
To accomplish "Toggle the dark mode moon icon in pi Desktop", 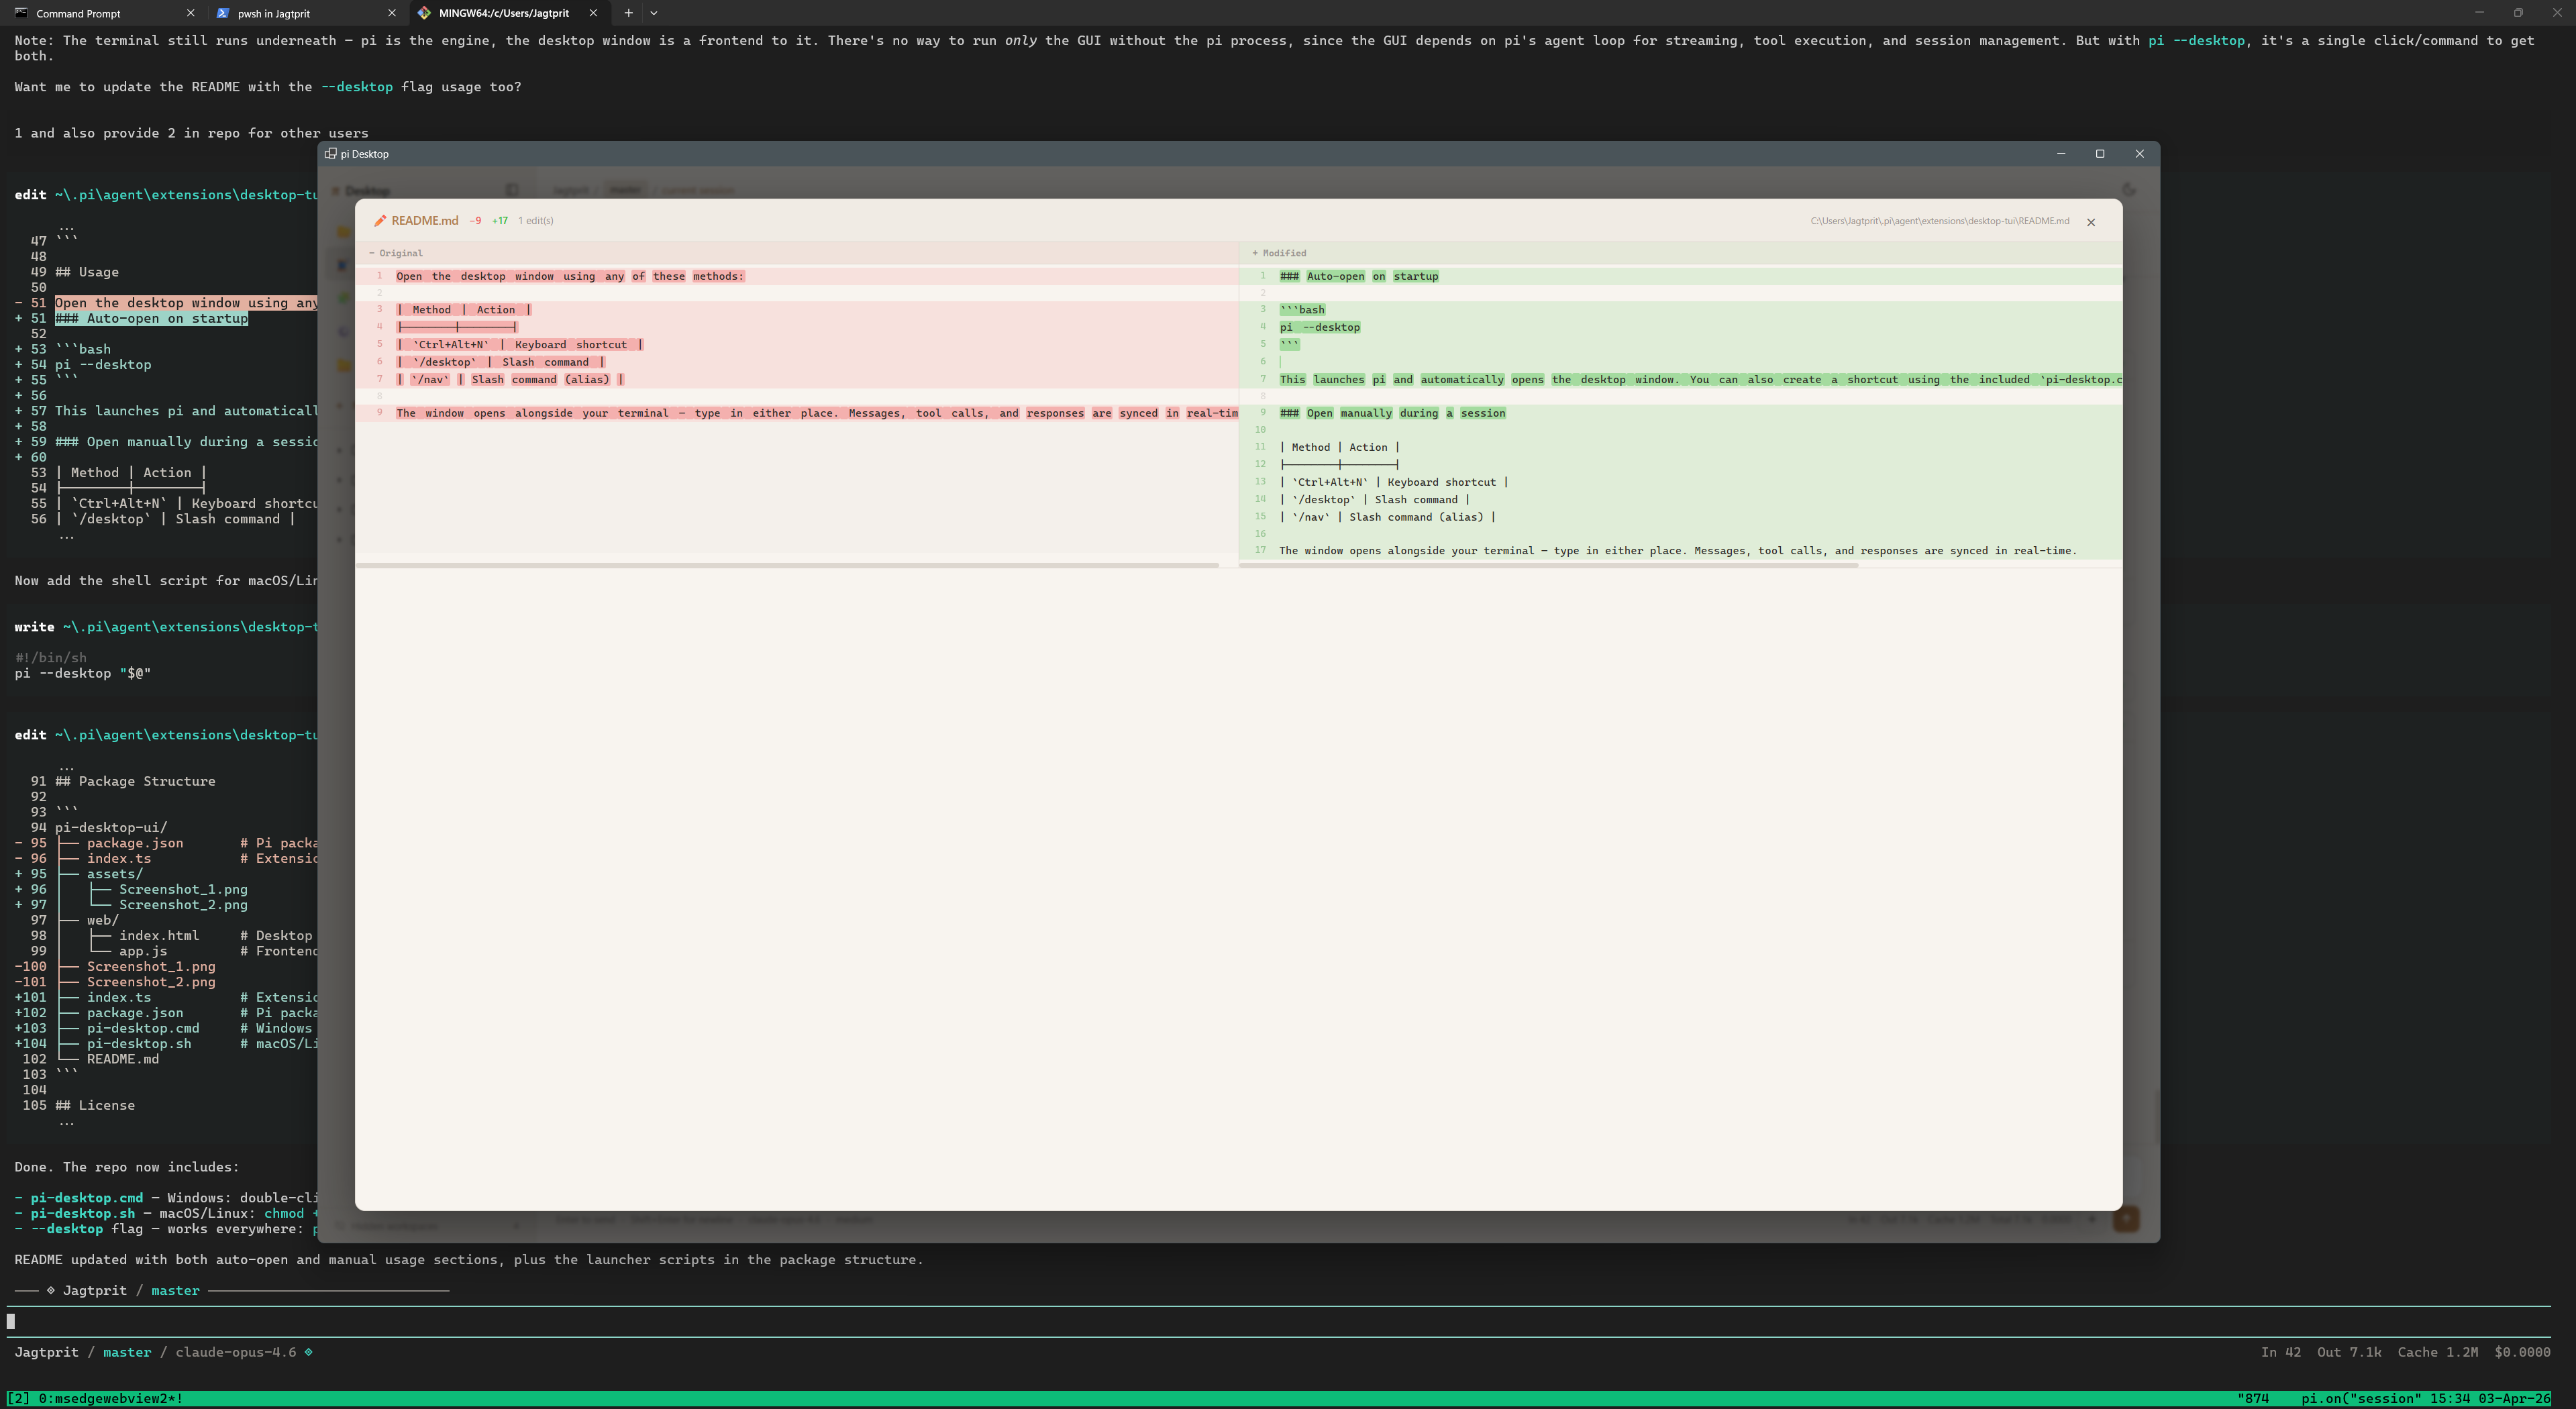I will [x=2128, y=190].
